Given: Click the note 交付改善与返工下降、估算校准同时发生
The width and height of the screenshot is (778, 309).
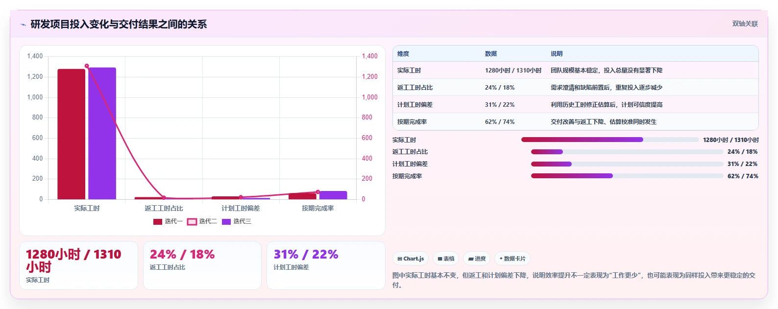Looking at the screenshot, I should [x=604, y=122].
